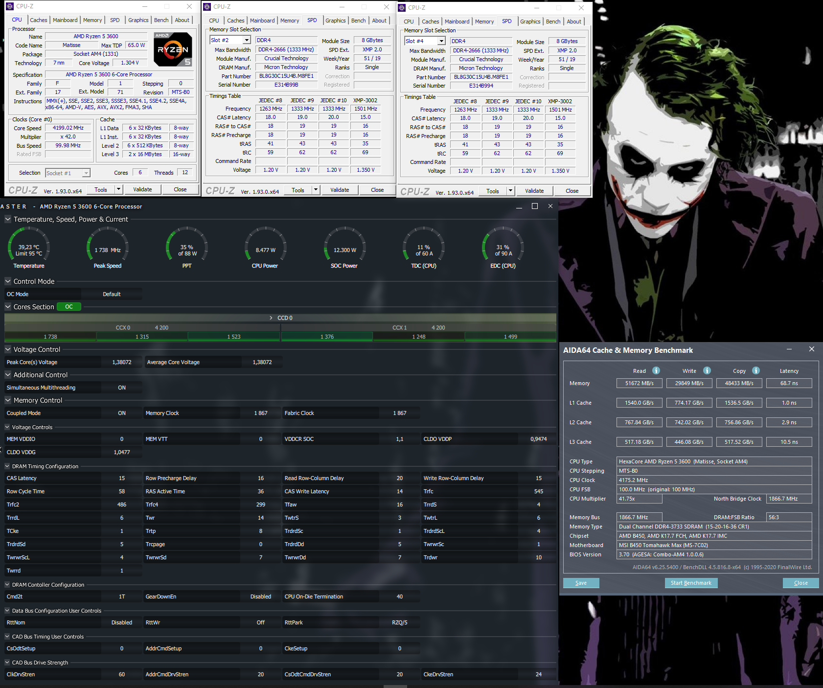The width and height of the screenshot is (823, 688).
Task: Switch to Caches tab in CPU-Z processor window
Action: point(39,20)
